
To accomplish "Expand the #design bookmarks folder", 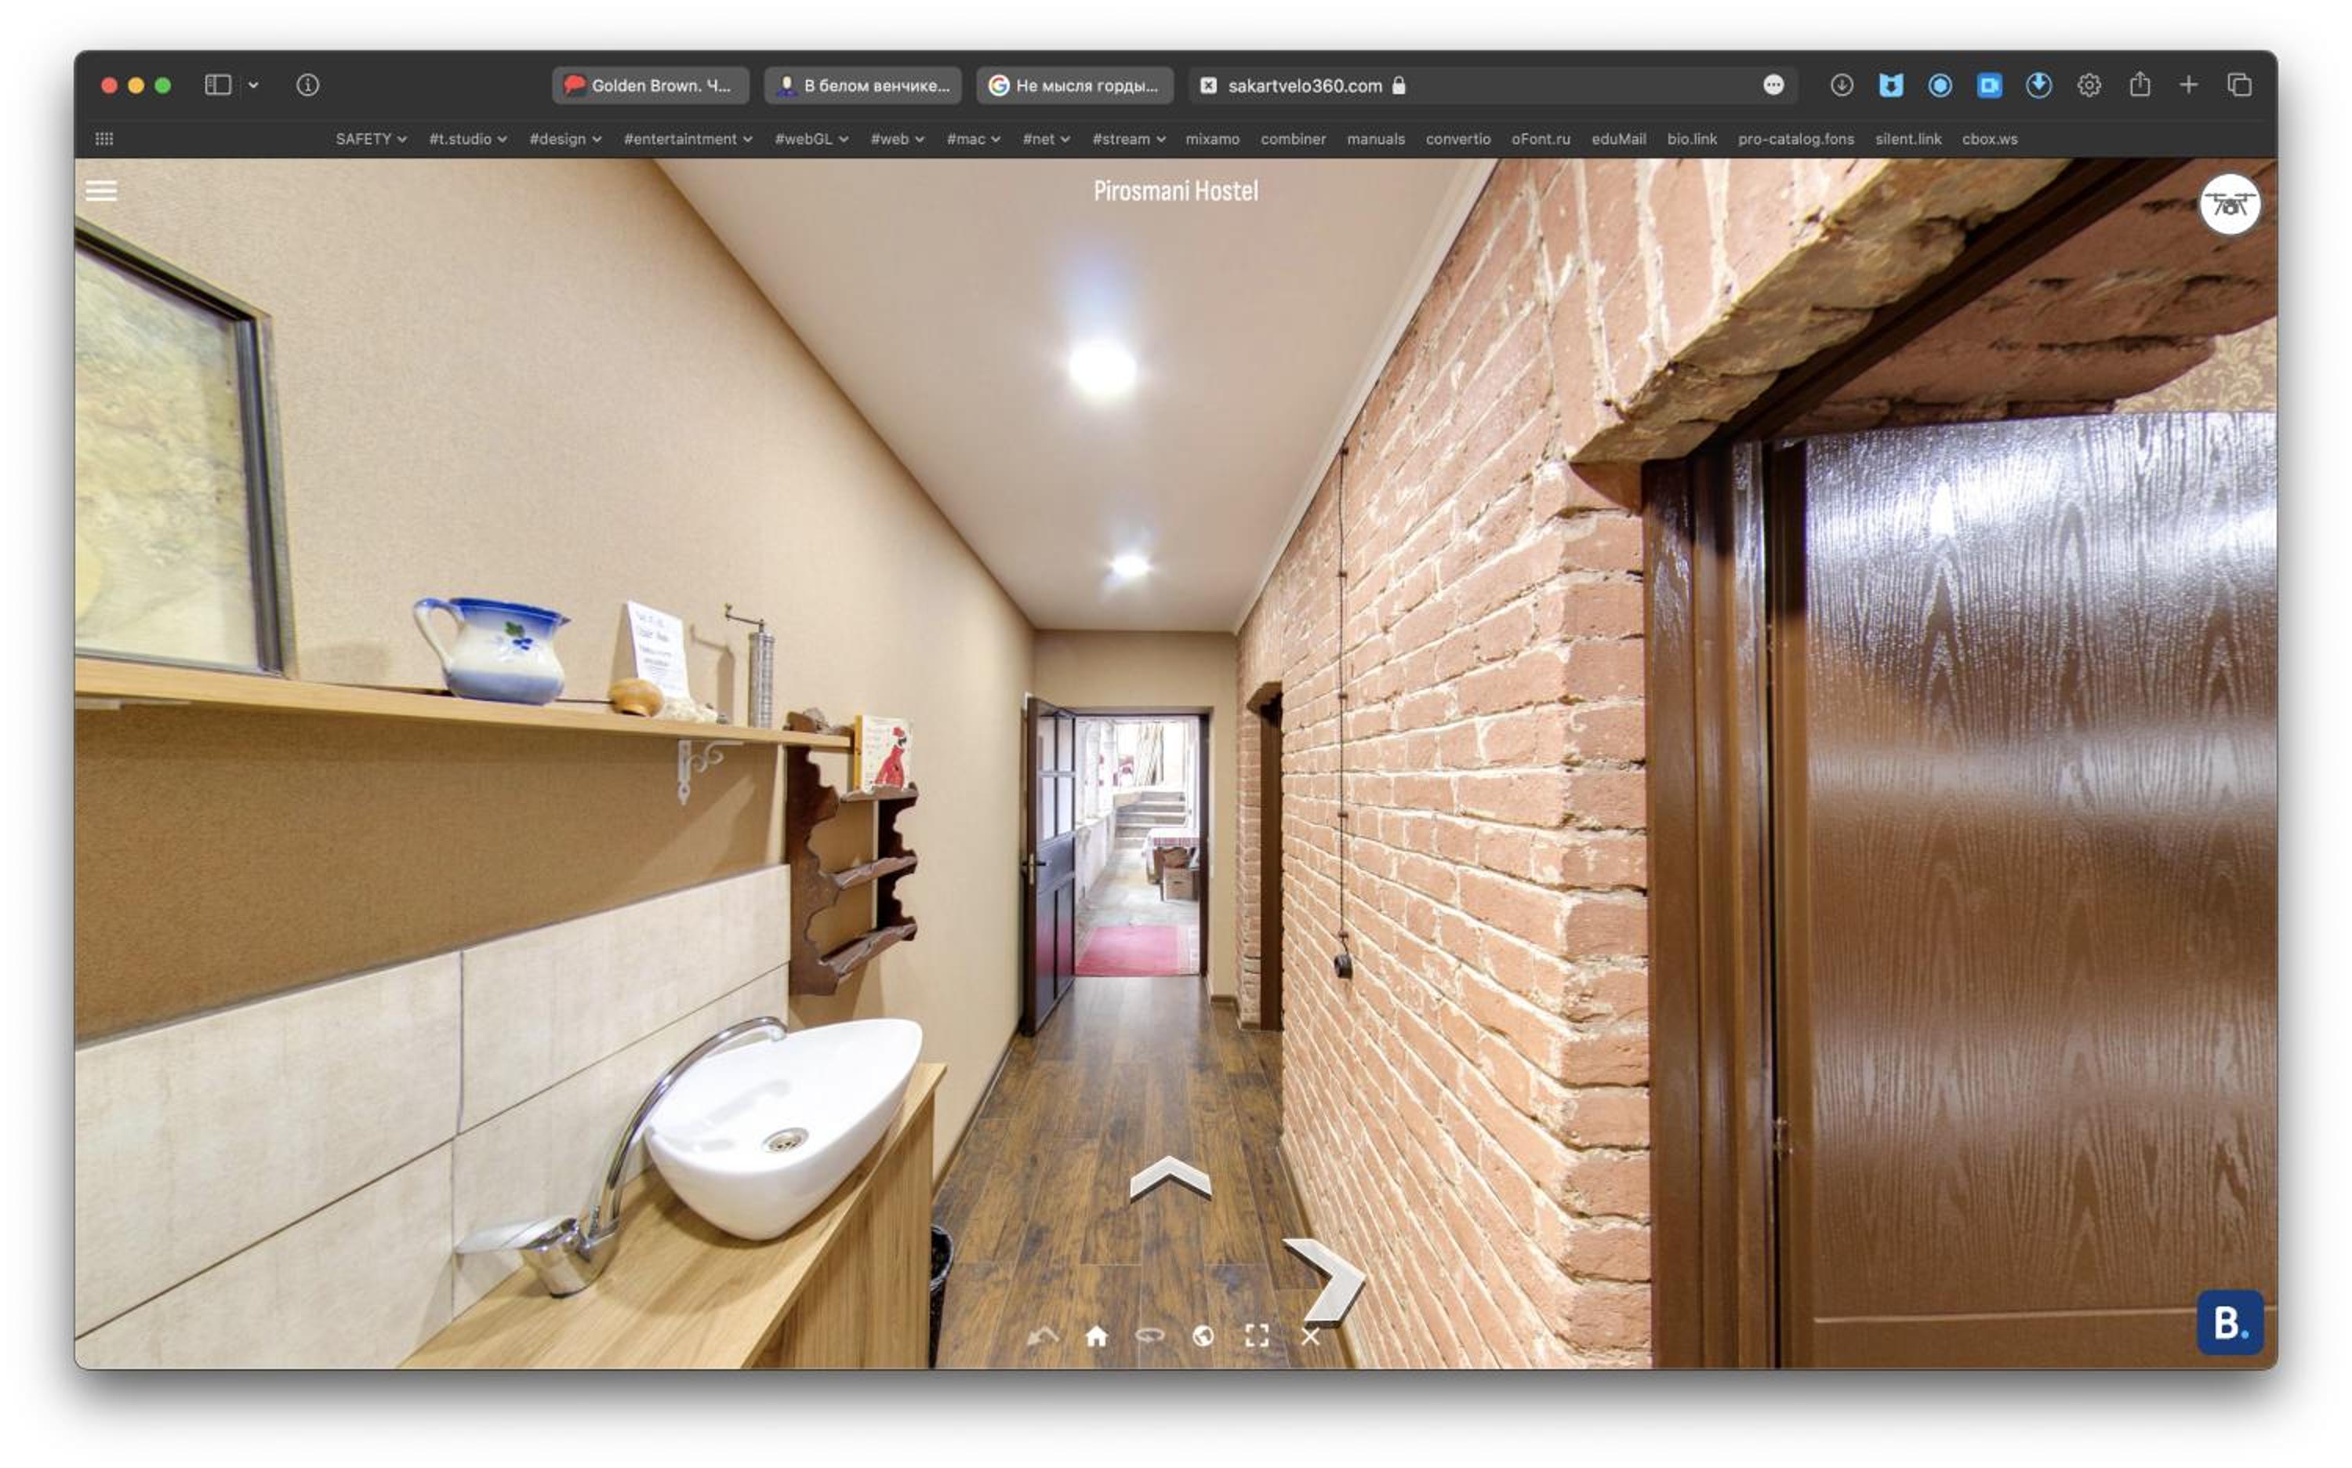I will pos(565,139).
